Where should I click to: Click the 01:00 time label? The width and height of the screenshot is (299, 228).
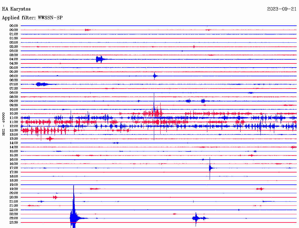[x=14, y=34]
